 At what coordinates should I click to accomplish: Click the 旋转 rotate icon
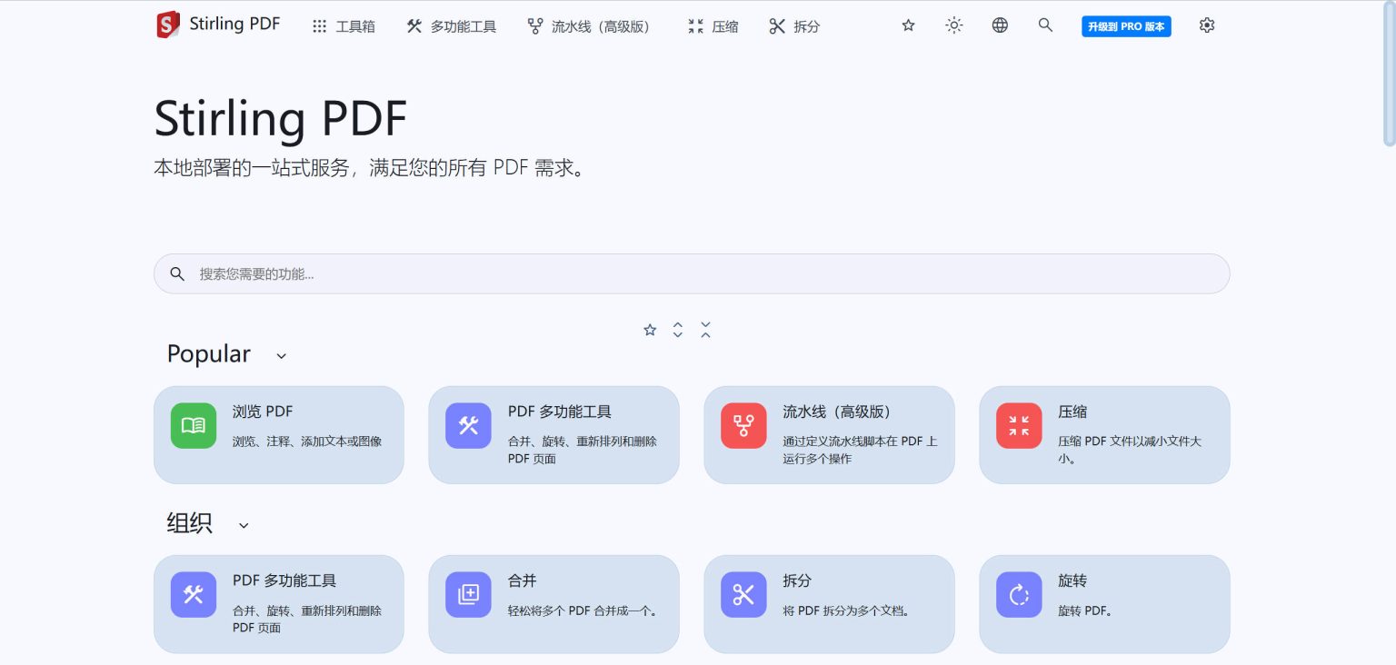[x=1019, y=594]
